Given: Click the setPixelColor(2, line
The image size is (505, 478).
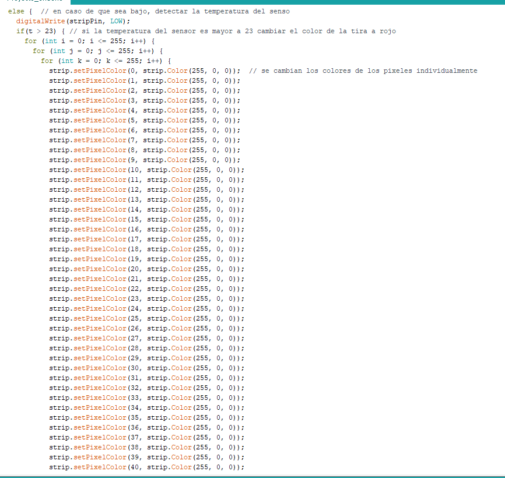Looking at the screenshot, I should 145,91.
